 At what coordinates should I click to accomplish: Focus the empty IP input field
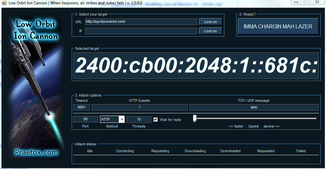[x=141, y=31]
